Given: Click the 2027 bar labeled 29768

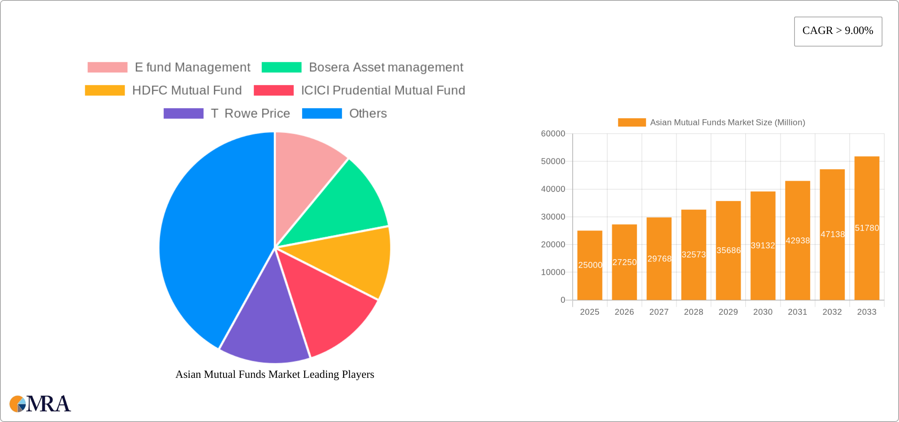Looking at the screenshot, I should point(659,259).
